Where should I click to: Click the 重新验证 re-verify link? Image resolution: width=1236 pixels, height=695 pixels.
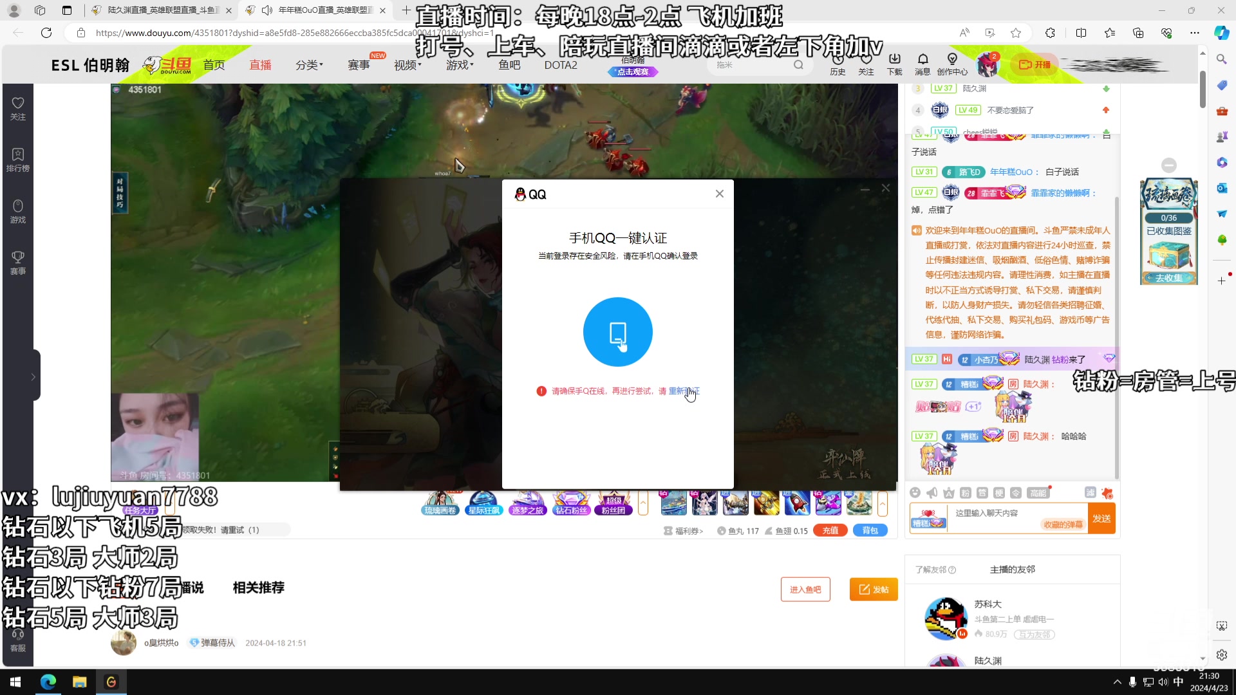pos(684,391)
